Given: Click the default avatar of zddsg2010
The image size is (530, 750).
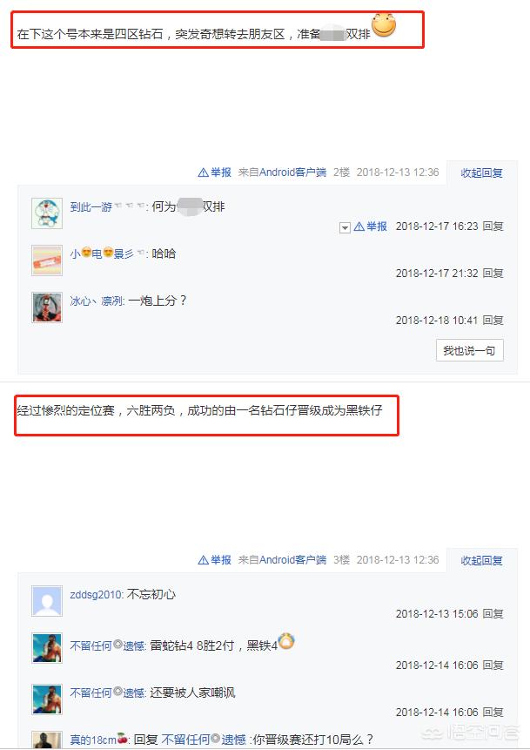Looking at the screenshot, I should click(x=47, y=601).
